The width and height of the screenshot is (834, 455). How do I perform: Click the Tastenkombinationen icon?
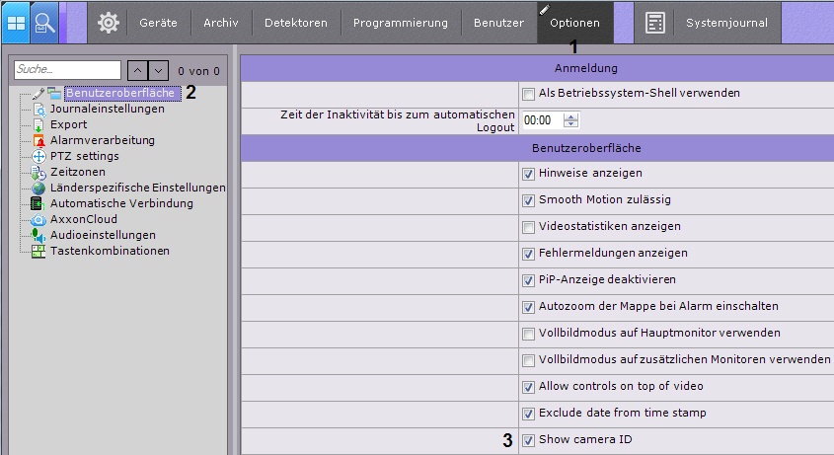pos(39,252)
